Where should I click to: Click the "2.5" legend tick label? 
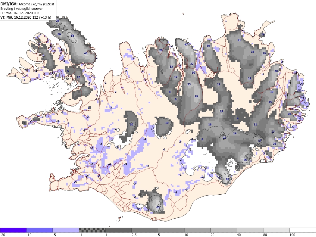(134, 235)
